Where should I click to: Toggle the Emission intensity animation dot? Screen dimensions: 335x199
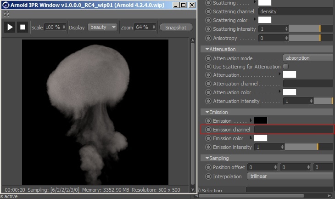208,147
